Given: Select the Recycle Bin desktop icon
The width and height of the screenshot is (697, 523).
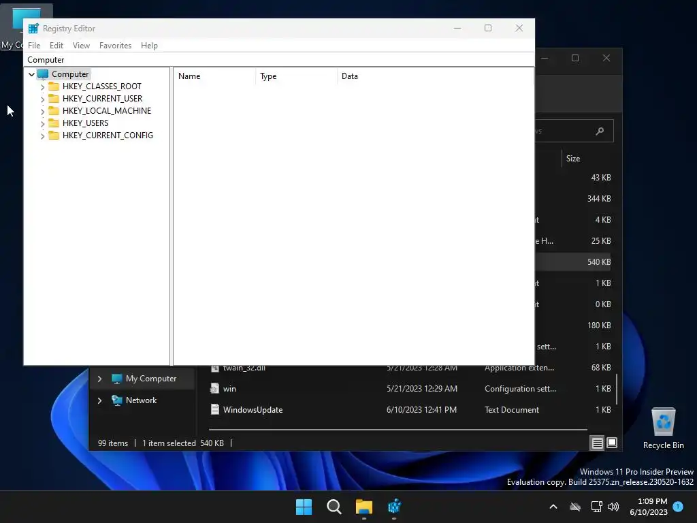Looking at the screenshot, I should click(663, 429).
